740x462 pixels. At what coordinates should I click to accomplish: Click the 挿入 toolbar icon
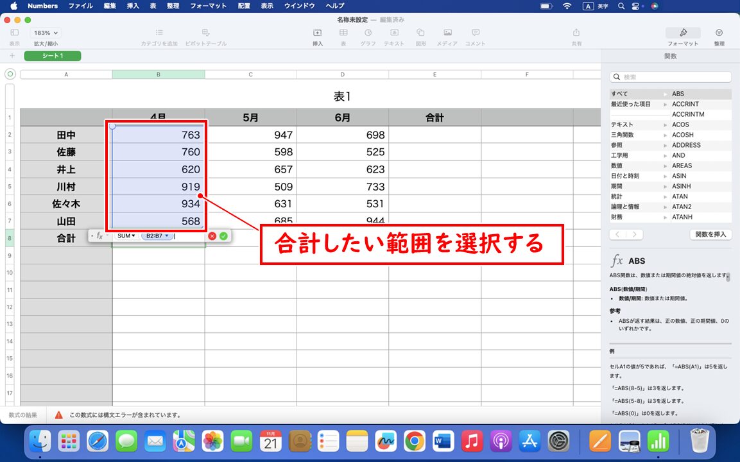coord(317,35)
